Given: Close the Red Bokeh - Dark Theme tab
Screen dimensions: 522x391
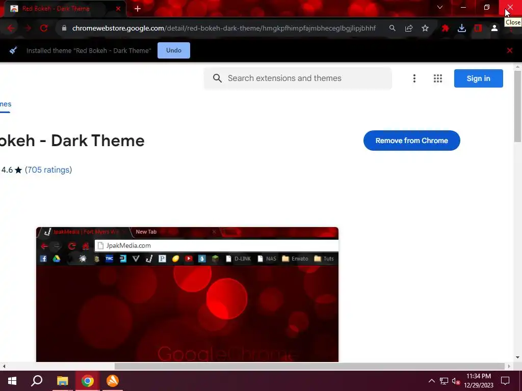Looking at the screenshot, I should pyautogui.click(x=118, y=9).
